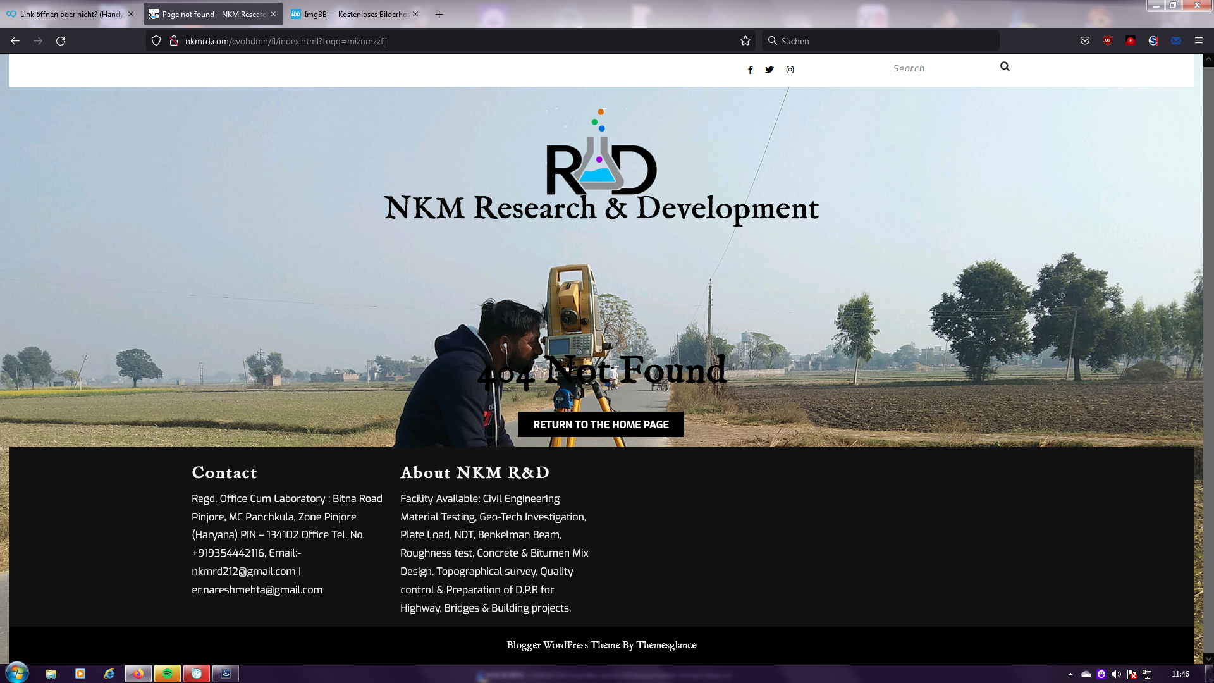This screenshot has height=683, width=1214.
Task: Open the blue S! extension icon
Action: (1153, 41)
